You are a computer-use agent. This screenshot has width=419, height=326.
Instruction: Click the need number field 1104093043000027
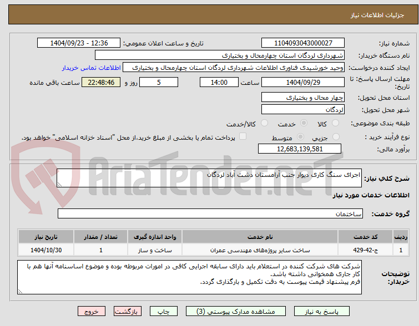pos(303,43)
